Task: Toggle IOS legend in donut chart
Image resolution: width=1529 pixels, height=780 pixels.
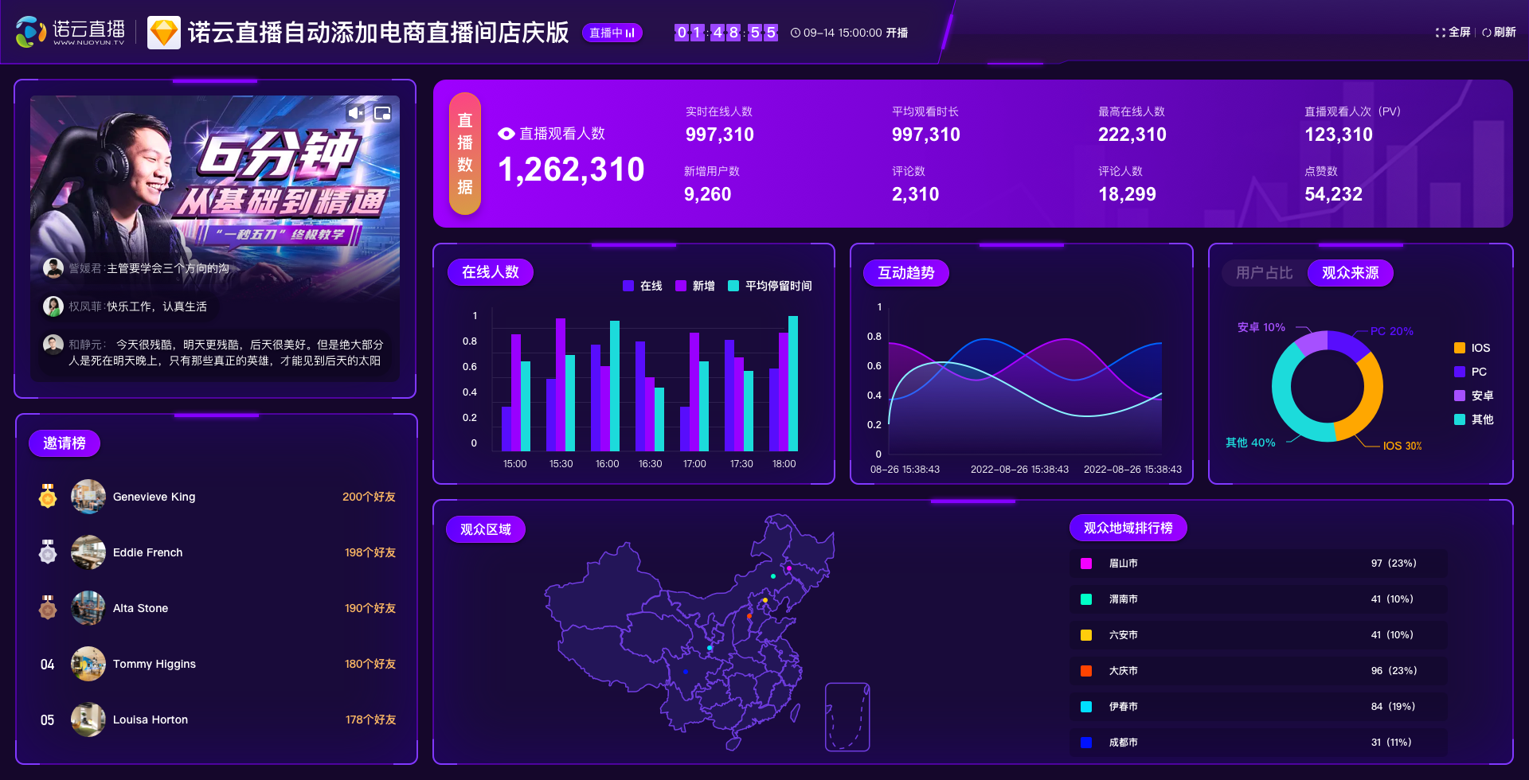Action: point(1472,348)
